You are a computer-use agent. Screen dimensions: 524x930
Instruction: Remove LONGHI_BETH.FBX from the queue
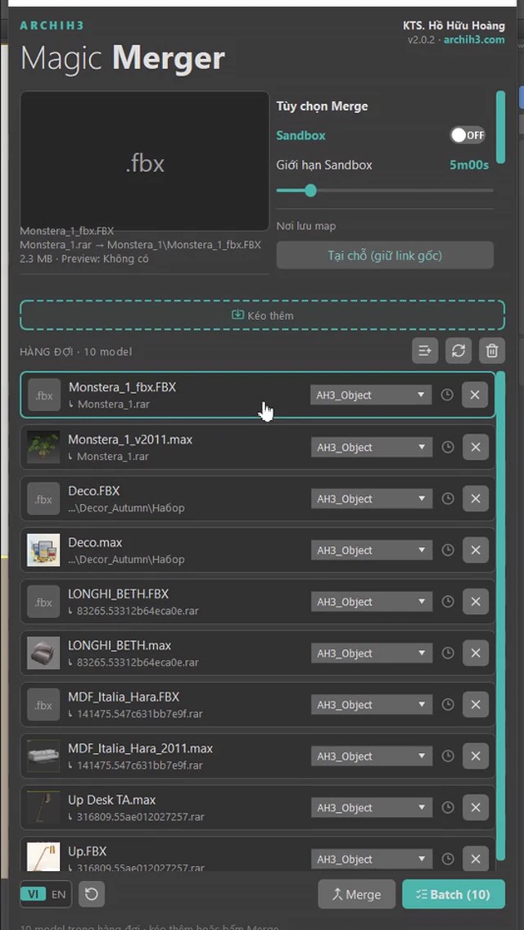476,602
